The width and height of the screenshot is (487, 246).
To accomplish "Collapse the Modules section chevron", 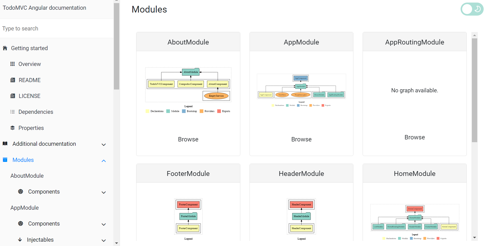I will (104, 161).
